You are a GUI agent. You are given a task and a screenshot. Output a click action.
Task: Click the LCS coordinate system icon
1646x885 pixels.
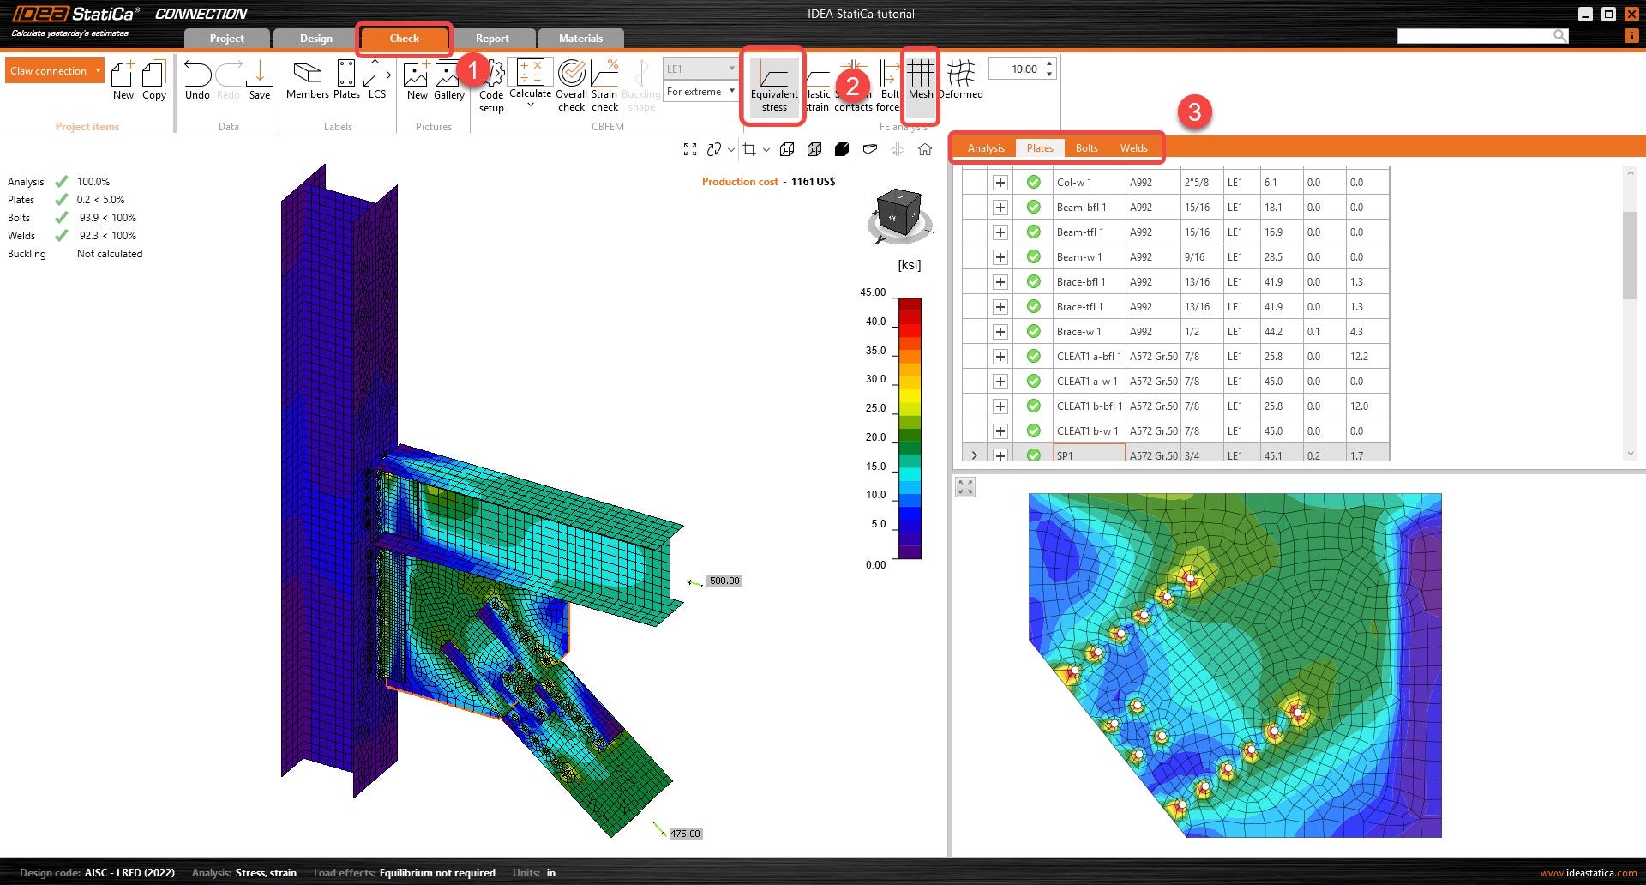pos(376,81)
